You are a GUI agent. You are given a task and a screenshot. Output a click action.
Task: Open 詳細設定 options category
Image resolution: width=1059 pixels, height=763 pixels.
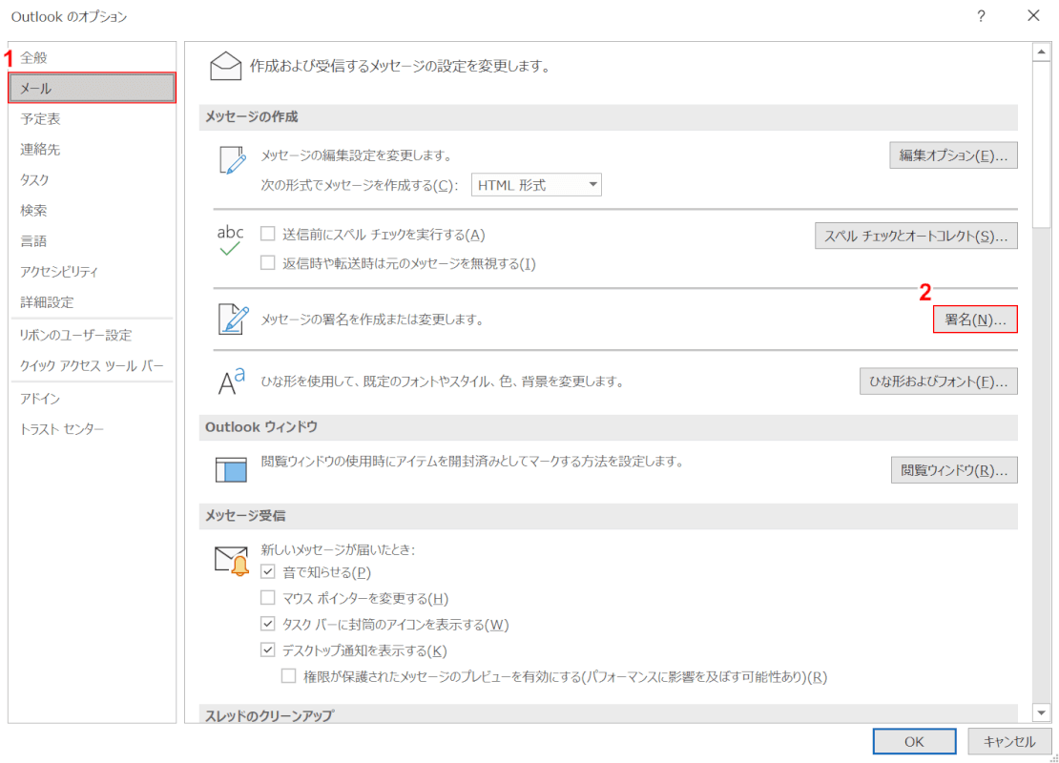pos(92,301)
